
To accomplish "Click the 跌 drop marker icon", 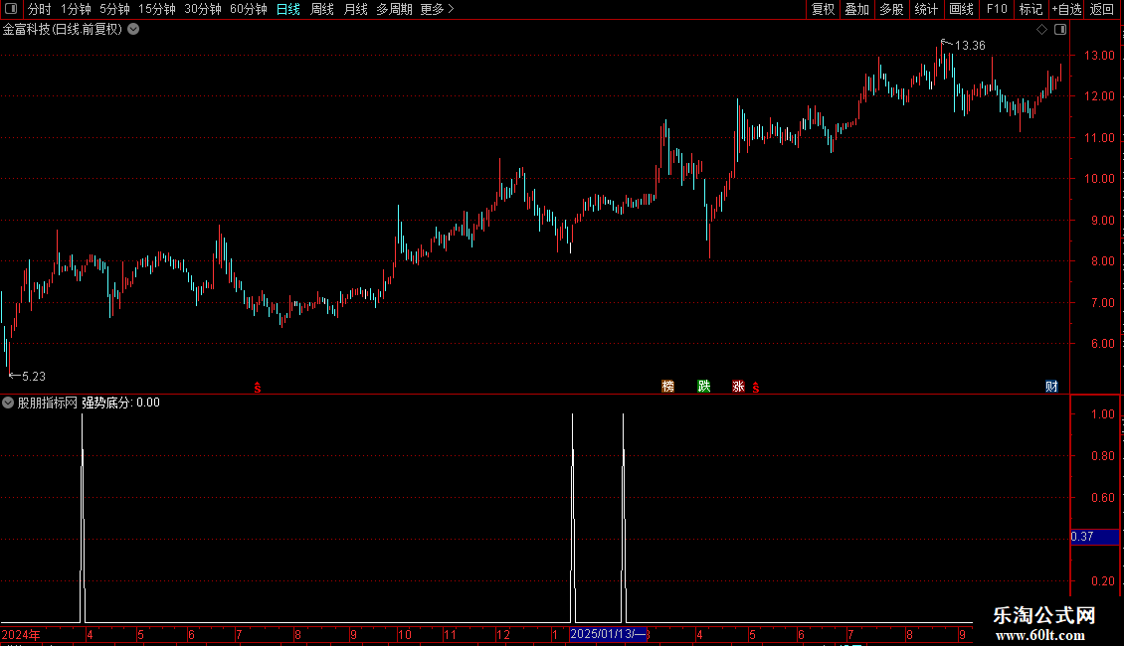I will tap(704, 386).
